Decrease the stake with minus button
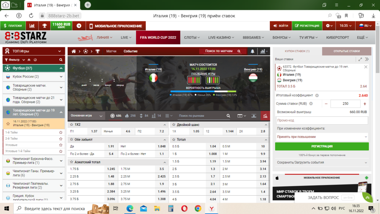The image size is (380, 214). click(326, 104)
